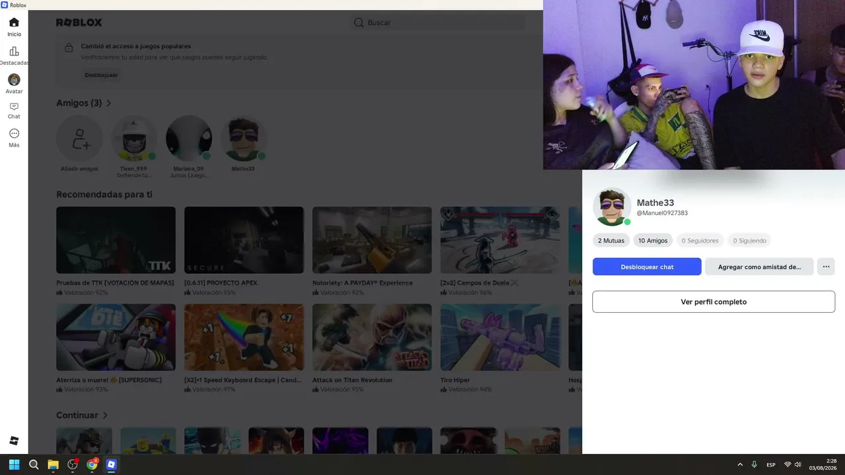
Task: Open the Windows Start menu
Action: [14, 464]
